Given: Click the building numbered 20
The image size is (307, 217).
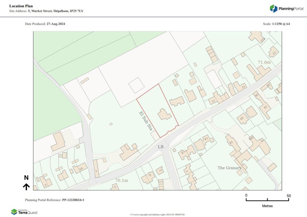Looking at the screenshot, I should 243,119.
